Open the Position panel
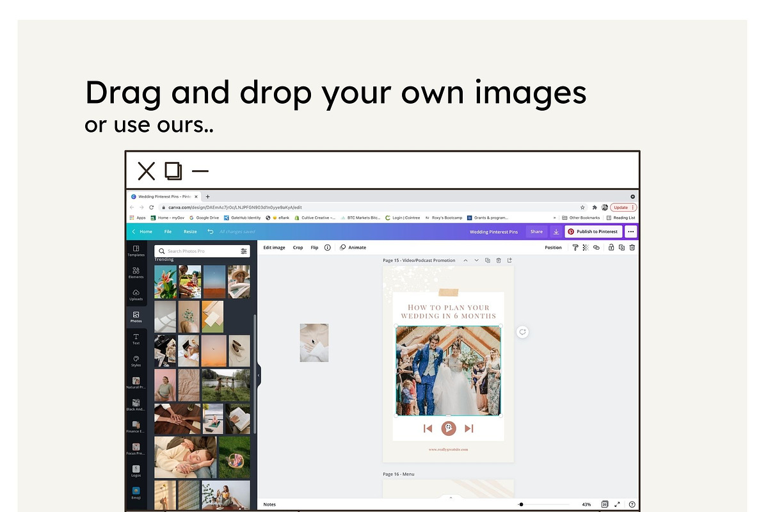This screenshot has height=512, width=768. (553, 247)
